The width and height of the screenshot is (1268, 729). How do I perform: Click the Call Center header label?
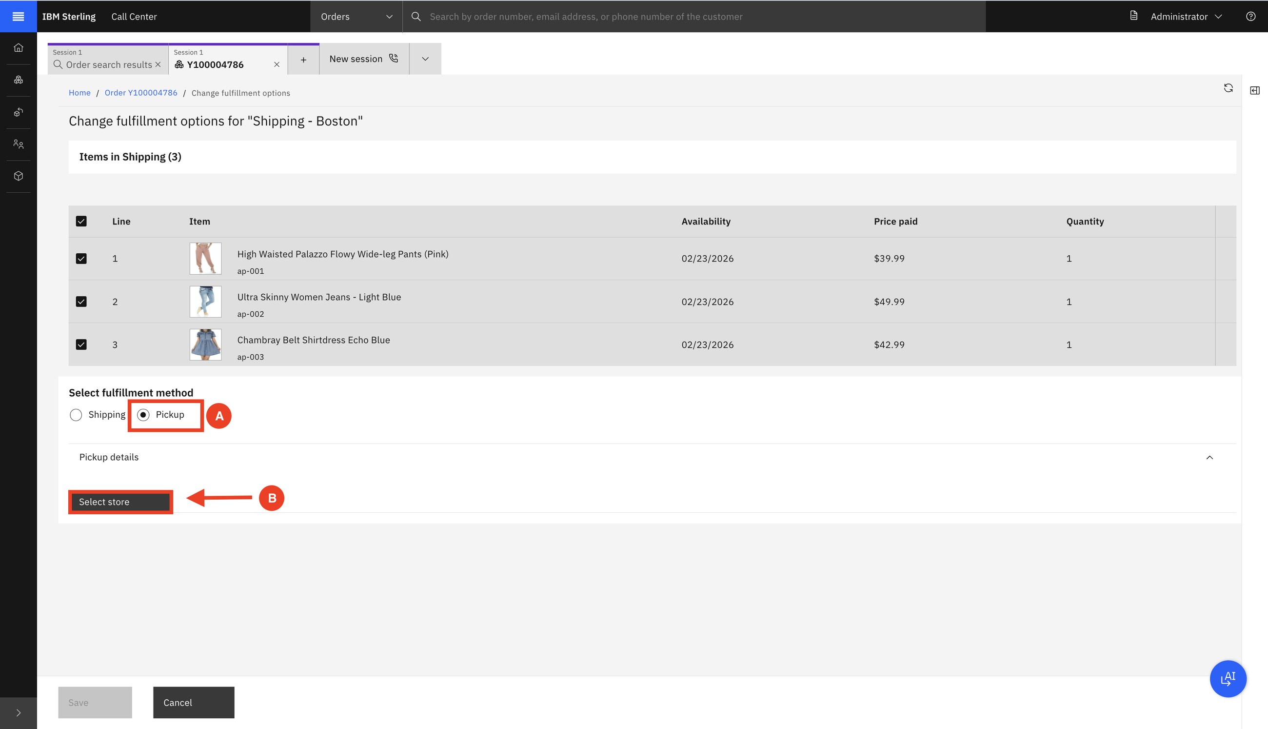tap(134, 17)
